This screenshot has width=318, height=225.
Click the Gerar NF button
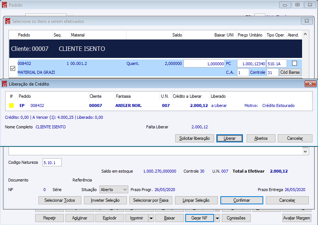[200, 218]
